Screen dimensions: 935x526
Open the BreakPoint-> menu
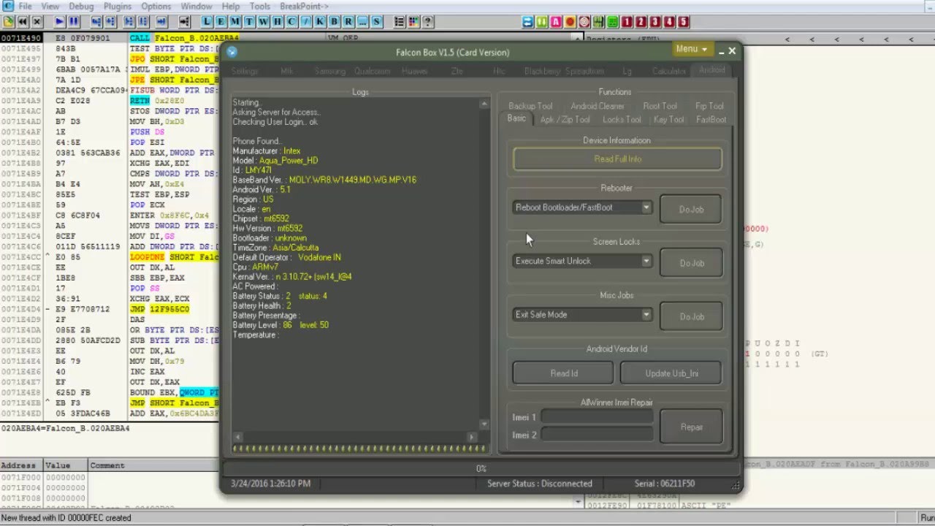(304, 6)
